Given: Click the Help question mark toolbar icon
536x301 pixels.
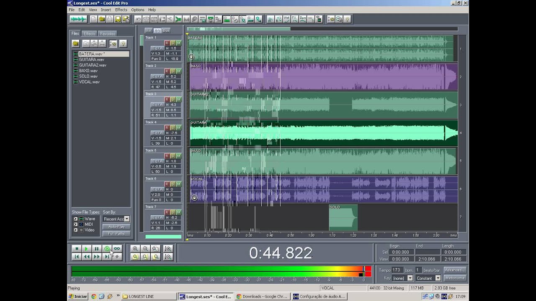Looking at the screenshot, I should click(347, 19).
